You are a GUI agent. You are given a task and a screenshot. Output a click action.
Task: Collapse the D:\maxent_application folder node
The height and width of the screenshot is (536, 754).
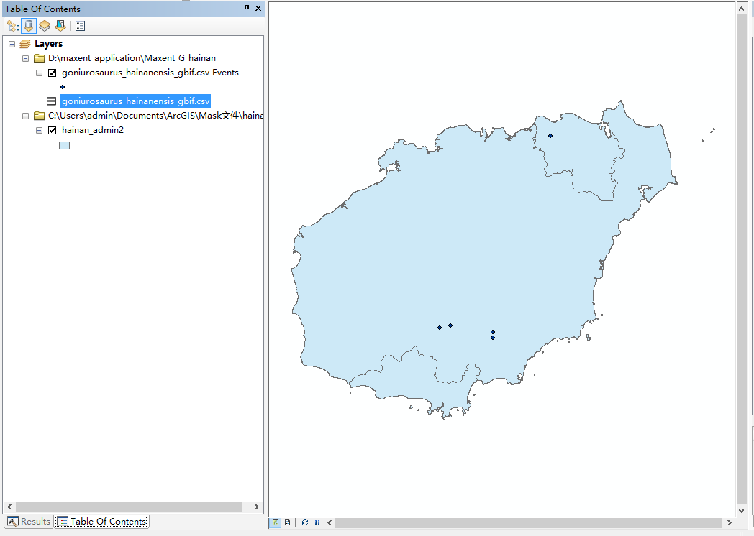tap(25, 59)
